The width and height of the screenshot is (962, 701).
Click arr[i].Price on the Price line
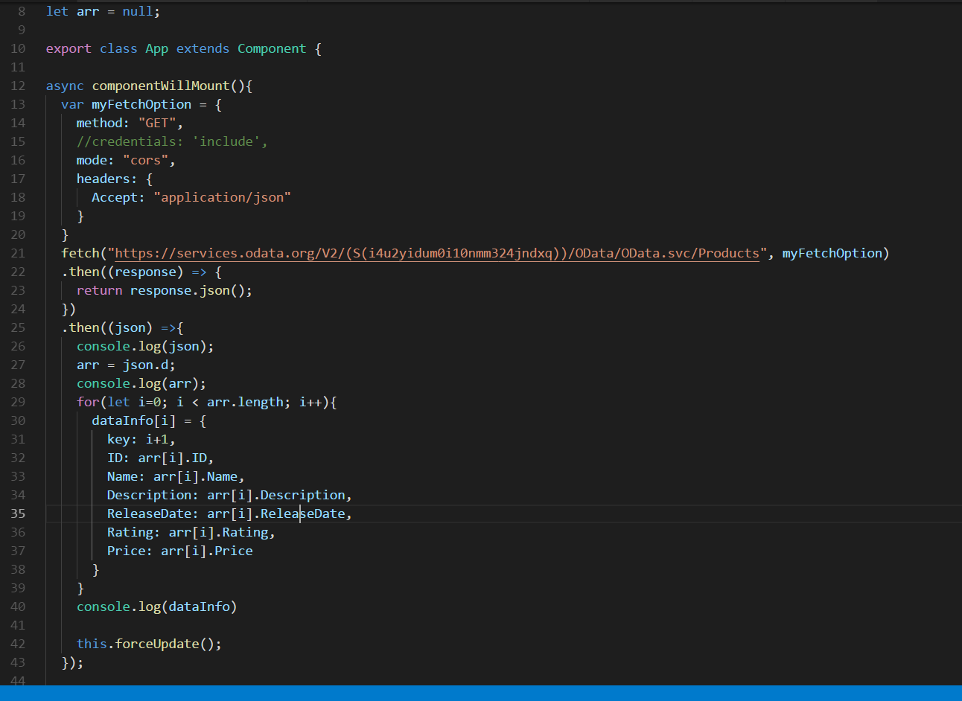tap(206, 551)
